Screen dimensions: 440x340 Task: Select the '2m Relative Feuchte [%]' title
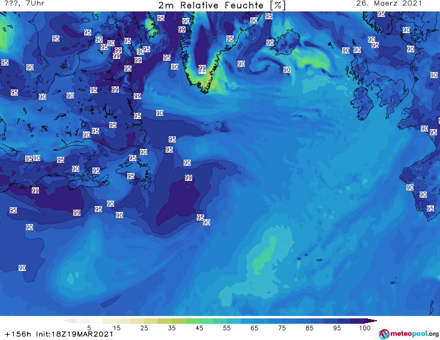(x=222, y=5)
